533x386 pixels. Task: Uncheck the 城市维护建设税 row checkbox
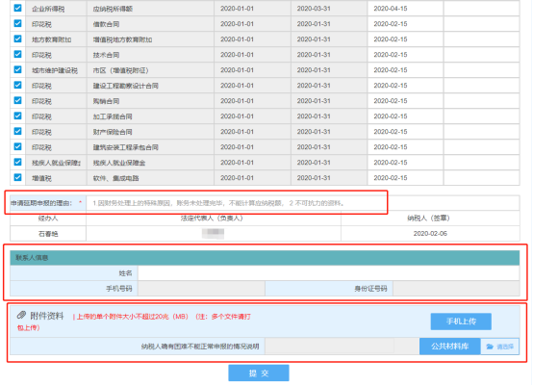[17, 69]
